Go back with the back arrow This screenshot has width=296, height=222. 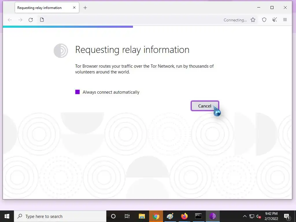point(10,20)
